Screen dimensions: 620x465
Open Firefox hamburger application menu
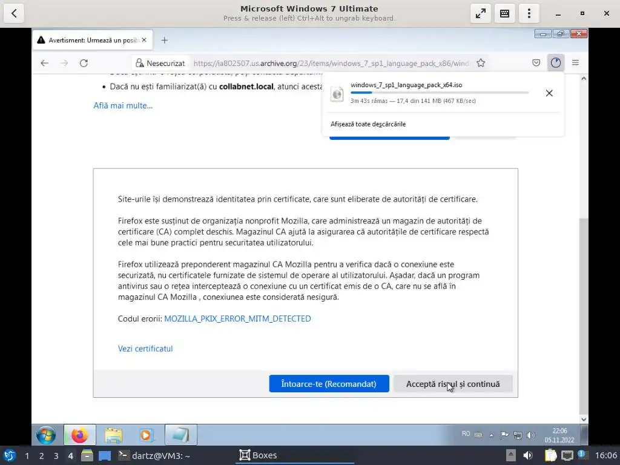point(575,62)
